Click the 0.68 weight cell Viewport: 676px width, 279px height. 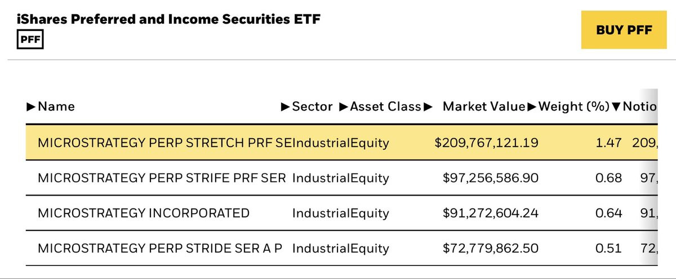608,178
